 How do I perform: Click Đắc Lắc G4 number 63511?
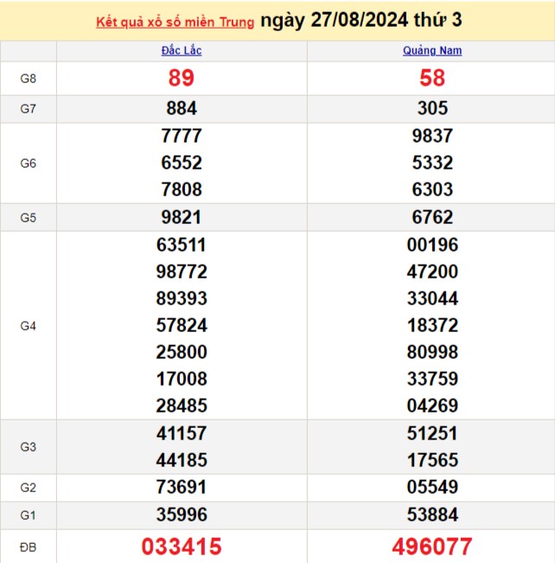tap(182, 246)
